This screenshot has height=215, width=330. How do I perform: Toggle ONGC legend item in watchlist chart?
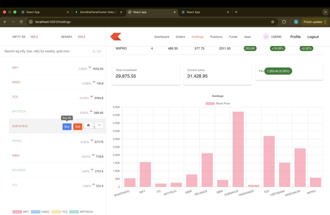tap(40, 212)
